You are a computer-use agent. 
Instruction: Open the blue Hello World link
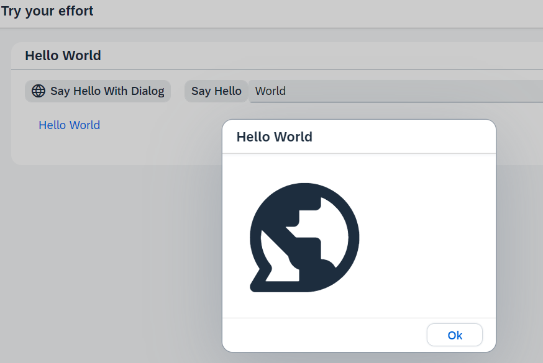click(x=69, y=125)
